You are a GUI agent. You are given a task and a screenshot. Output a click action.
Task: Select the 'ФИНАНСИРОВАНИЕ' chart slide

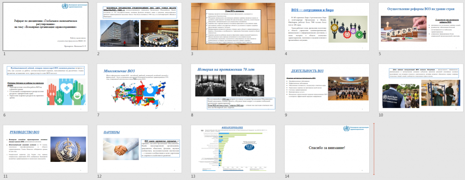233,149
